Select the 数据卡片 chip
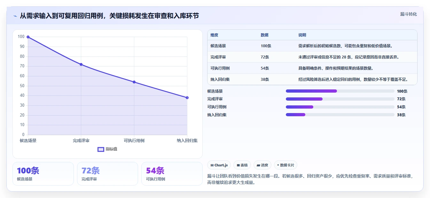430x198 pixels. 285,165
